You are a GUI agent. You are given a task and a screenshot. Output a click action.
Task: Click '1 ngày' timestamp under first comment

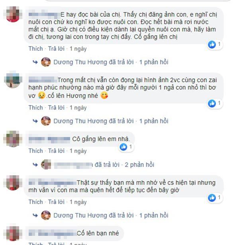tap(78, 49)
